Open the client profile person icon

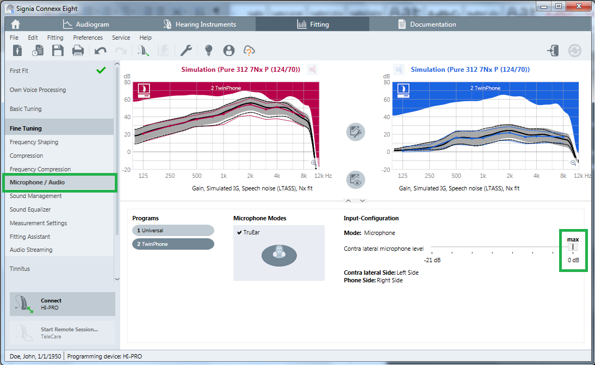point(229,51)
